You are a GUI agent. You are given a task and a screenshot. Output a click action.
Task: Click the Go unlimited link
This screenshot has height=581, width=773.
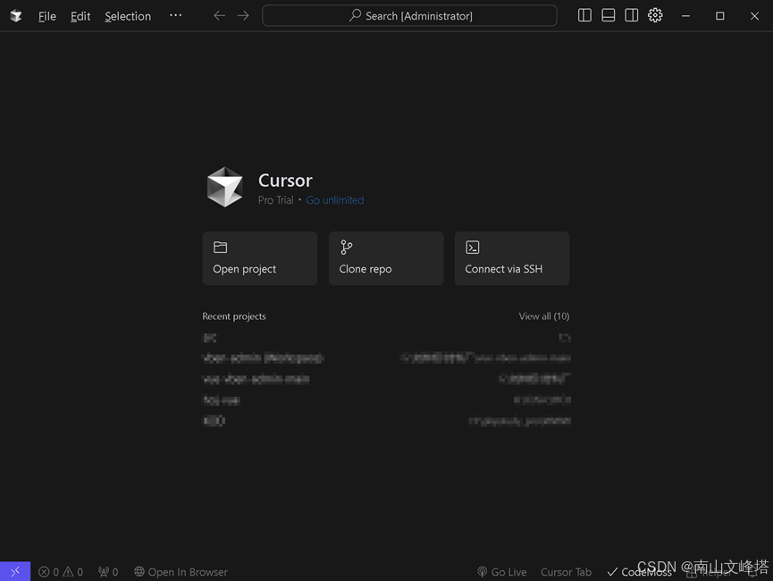pyautogui.click(x=335, y=199)
